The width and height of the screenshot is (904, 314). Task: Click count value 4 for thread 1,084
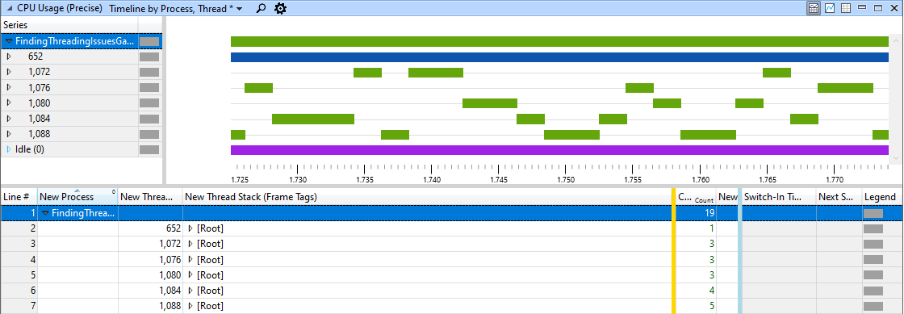coord(712,291)
